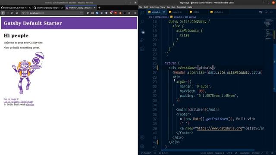Close the Home | Gatsby Default Firefox tab
Screen dimensions: 276x155
[x=94, y=8]
